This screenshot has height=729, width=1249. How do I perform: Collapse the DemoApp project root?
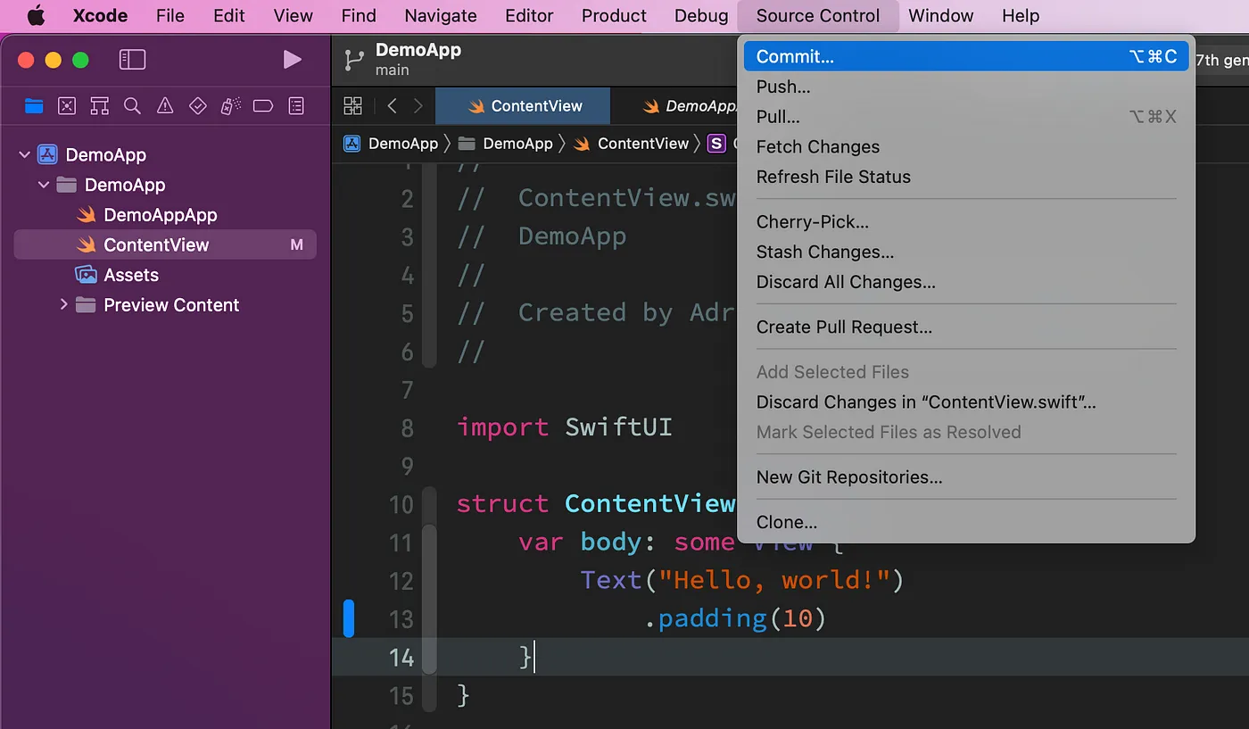pyautogui.click(x=25, y=155)
